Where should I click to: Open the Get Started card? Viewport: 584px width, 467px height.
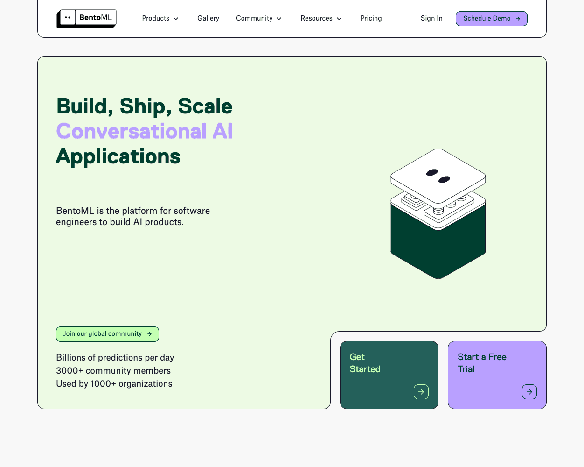pos(389,375)
